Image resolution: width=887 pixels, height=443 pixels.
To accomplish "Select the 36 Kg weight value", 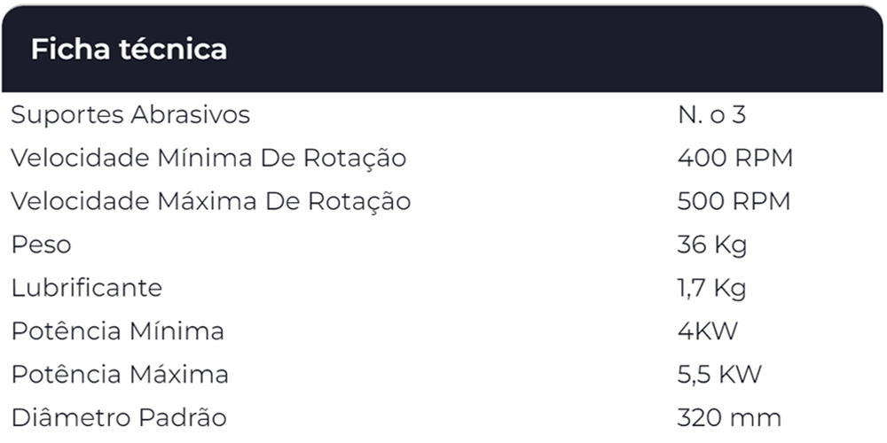I will coord(711,245).
